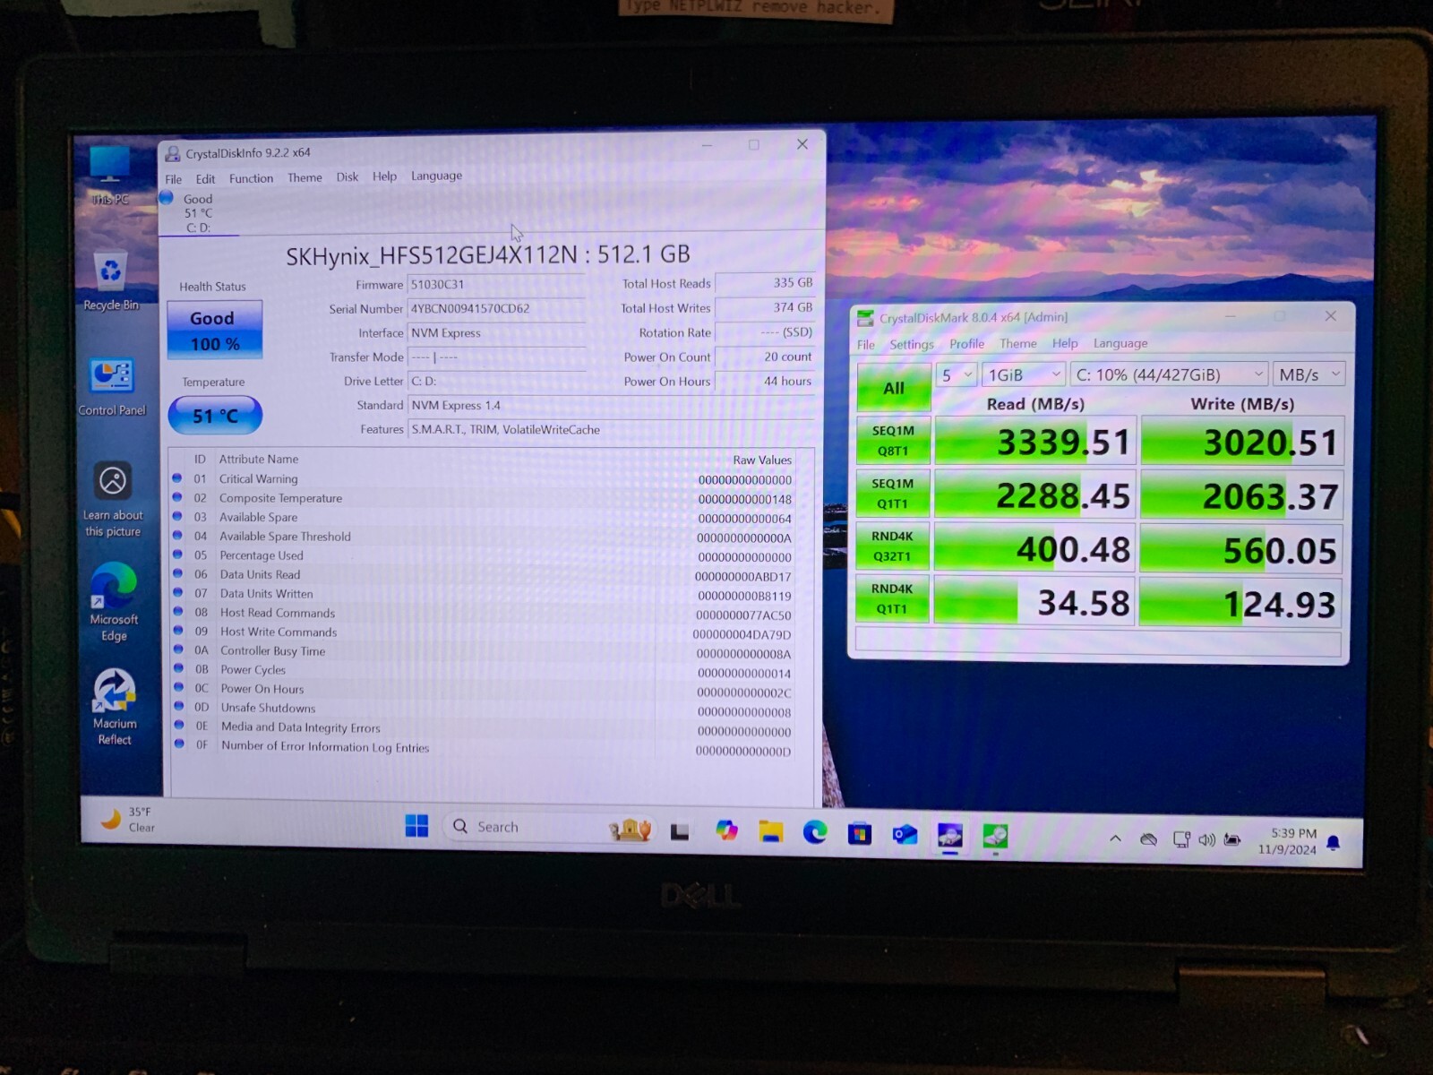Show hidden system tray icons

[x=1115, y=838]
